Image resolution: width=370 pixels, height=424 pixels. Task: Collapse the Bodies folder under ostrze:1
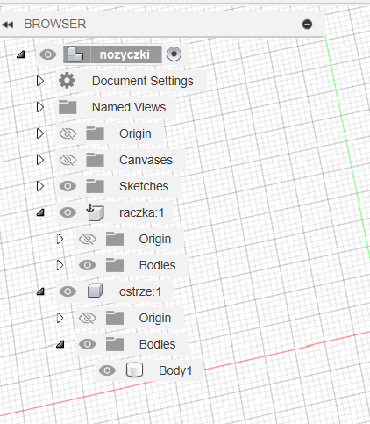click(60, 344)
